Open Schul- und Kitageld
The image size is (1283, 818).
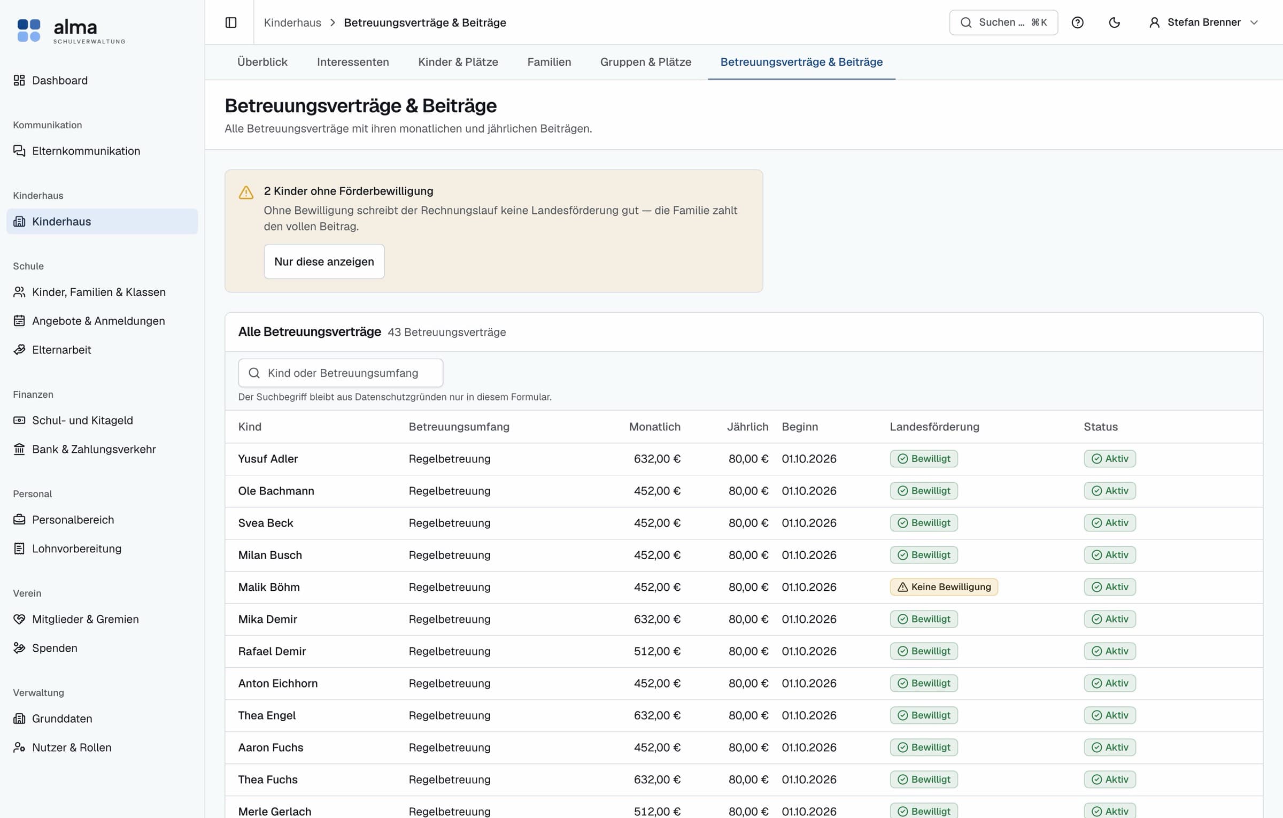(102, 420)
